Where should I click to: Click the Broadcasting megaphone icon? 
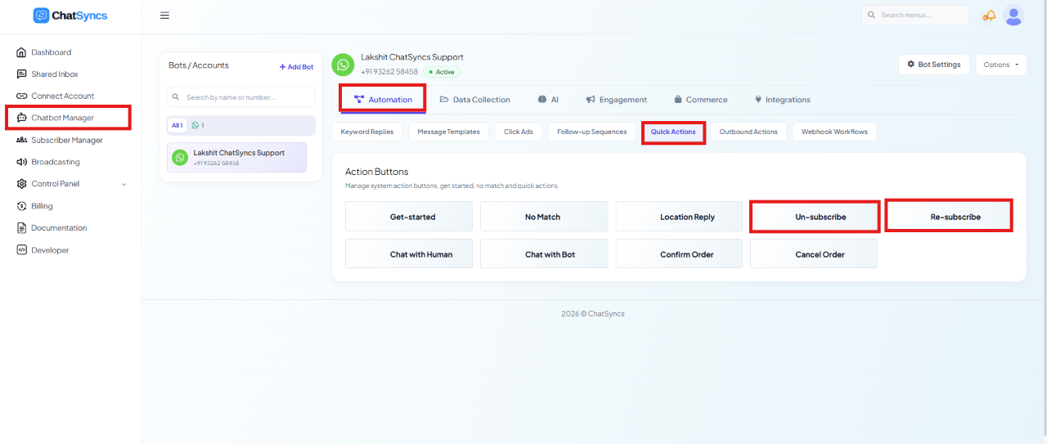pos(22,162)
